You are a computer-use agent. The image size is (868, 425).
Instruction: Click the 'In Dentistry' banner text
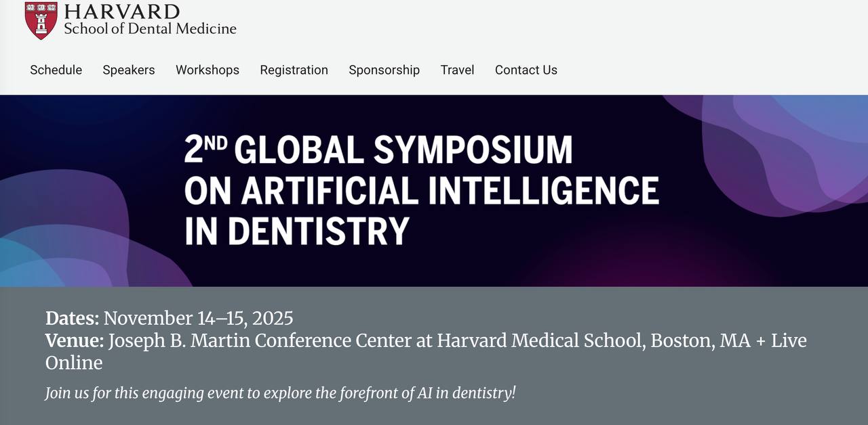click(297, 231)
